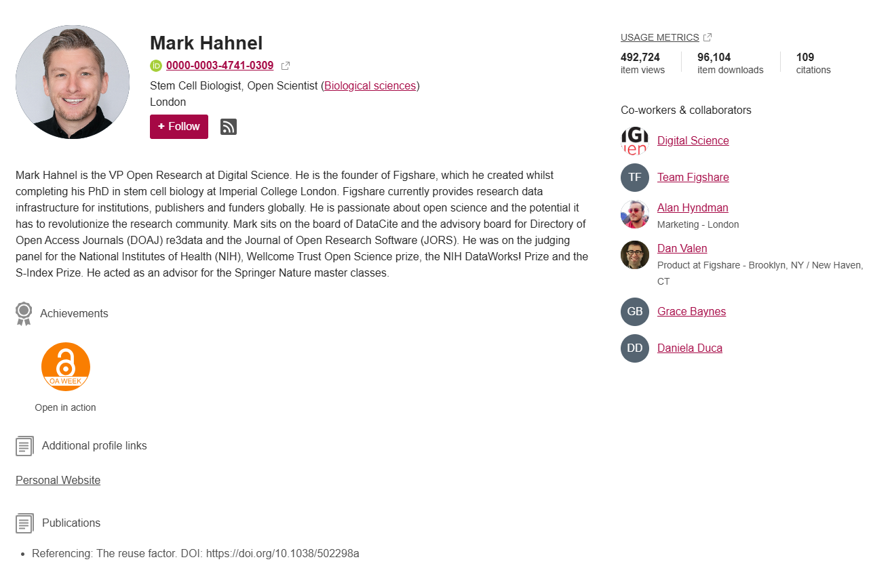Screen dimensions: 871x566
Task: Open Daniela Duca profile link
Action: pyautogui.click(x=689, y=348)
